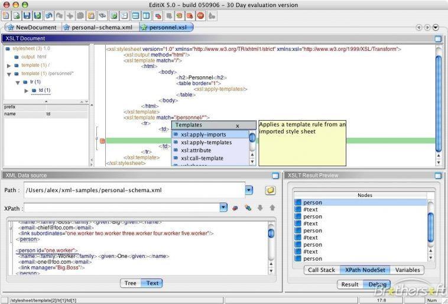Image resolution: width=448 pixels, height=304 pixels.
Task: Switch to the personal-schema.xml tab
Action: point(99,27)
